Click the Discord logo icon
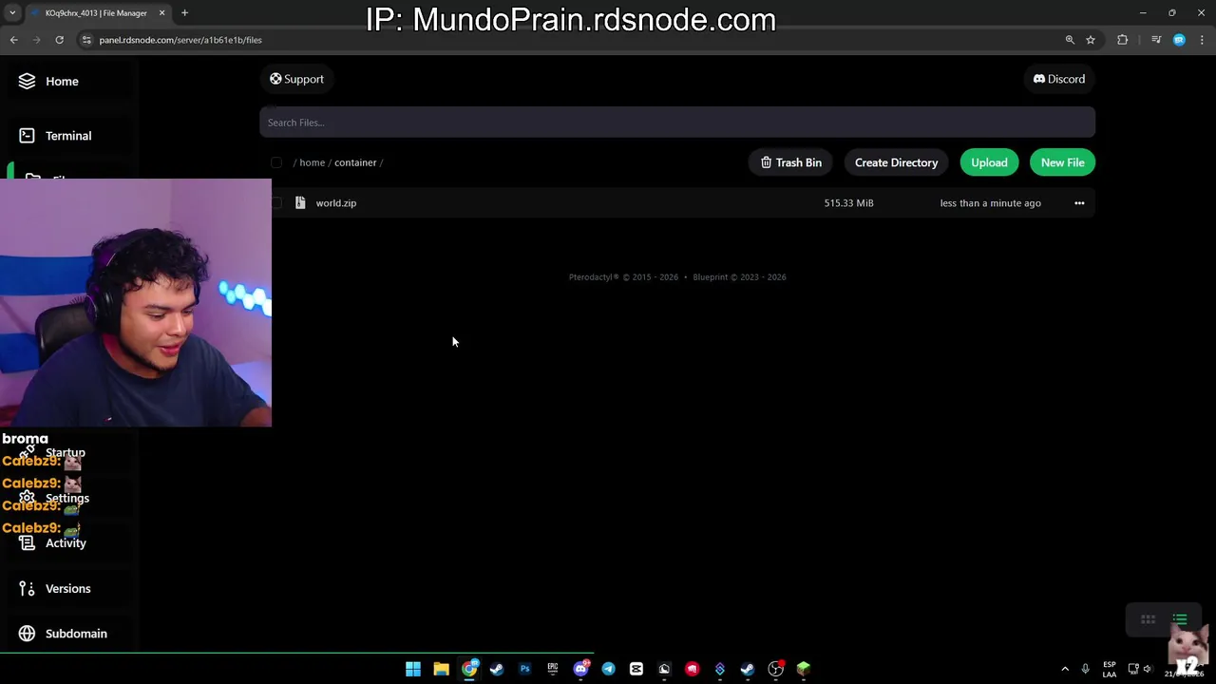Screen dimensions: 1216x684 point(1039,79)
